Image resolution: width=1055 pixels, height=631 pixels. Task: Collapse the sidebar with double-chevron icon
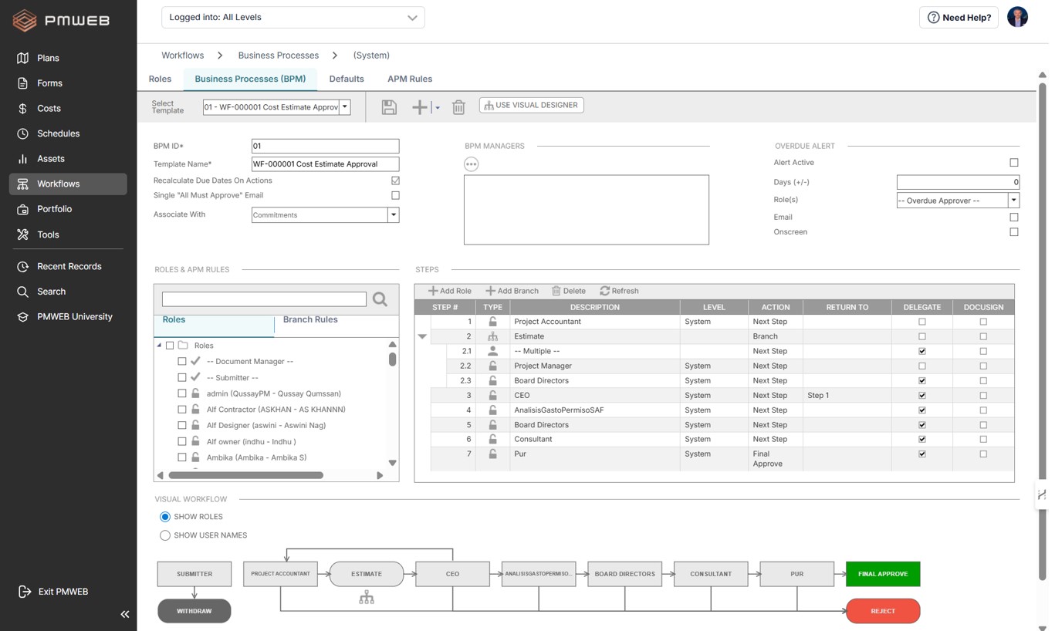(125, 614)
